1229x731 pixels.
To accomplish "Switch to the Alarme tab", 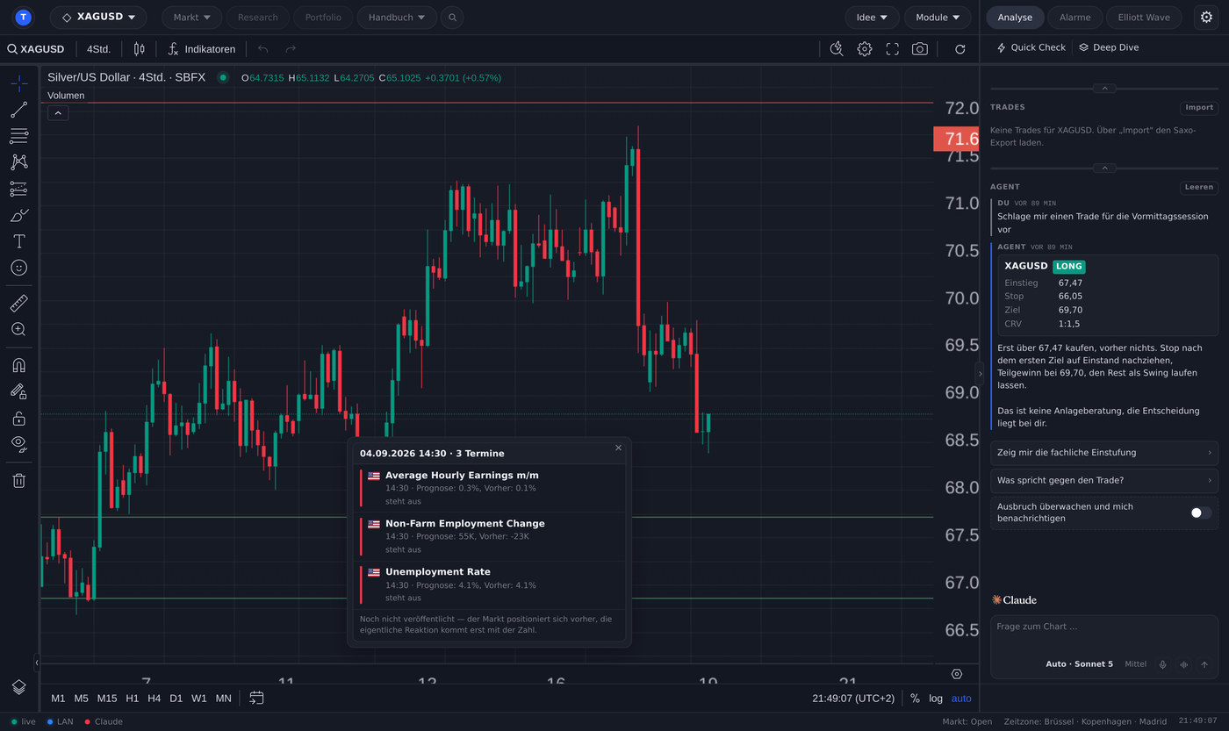I will pyautogui.click(x=1074, y=18).
